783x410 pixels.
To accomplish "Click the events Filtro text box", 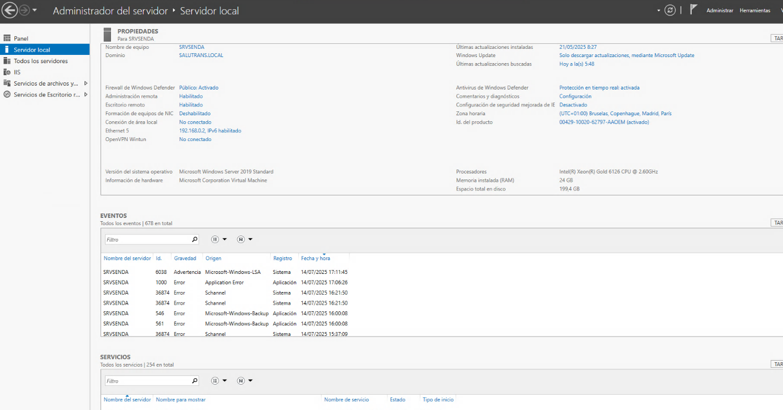I will (x=147, y=240).
